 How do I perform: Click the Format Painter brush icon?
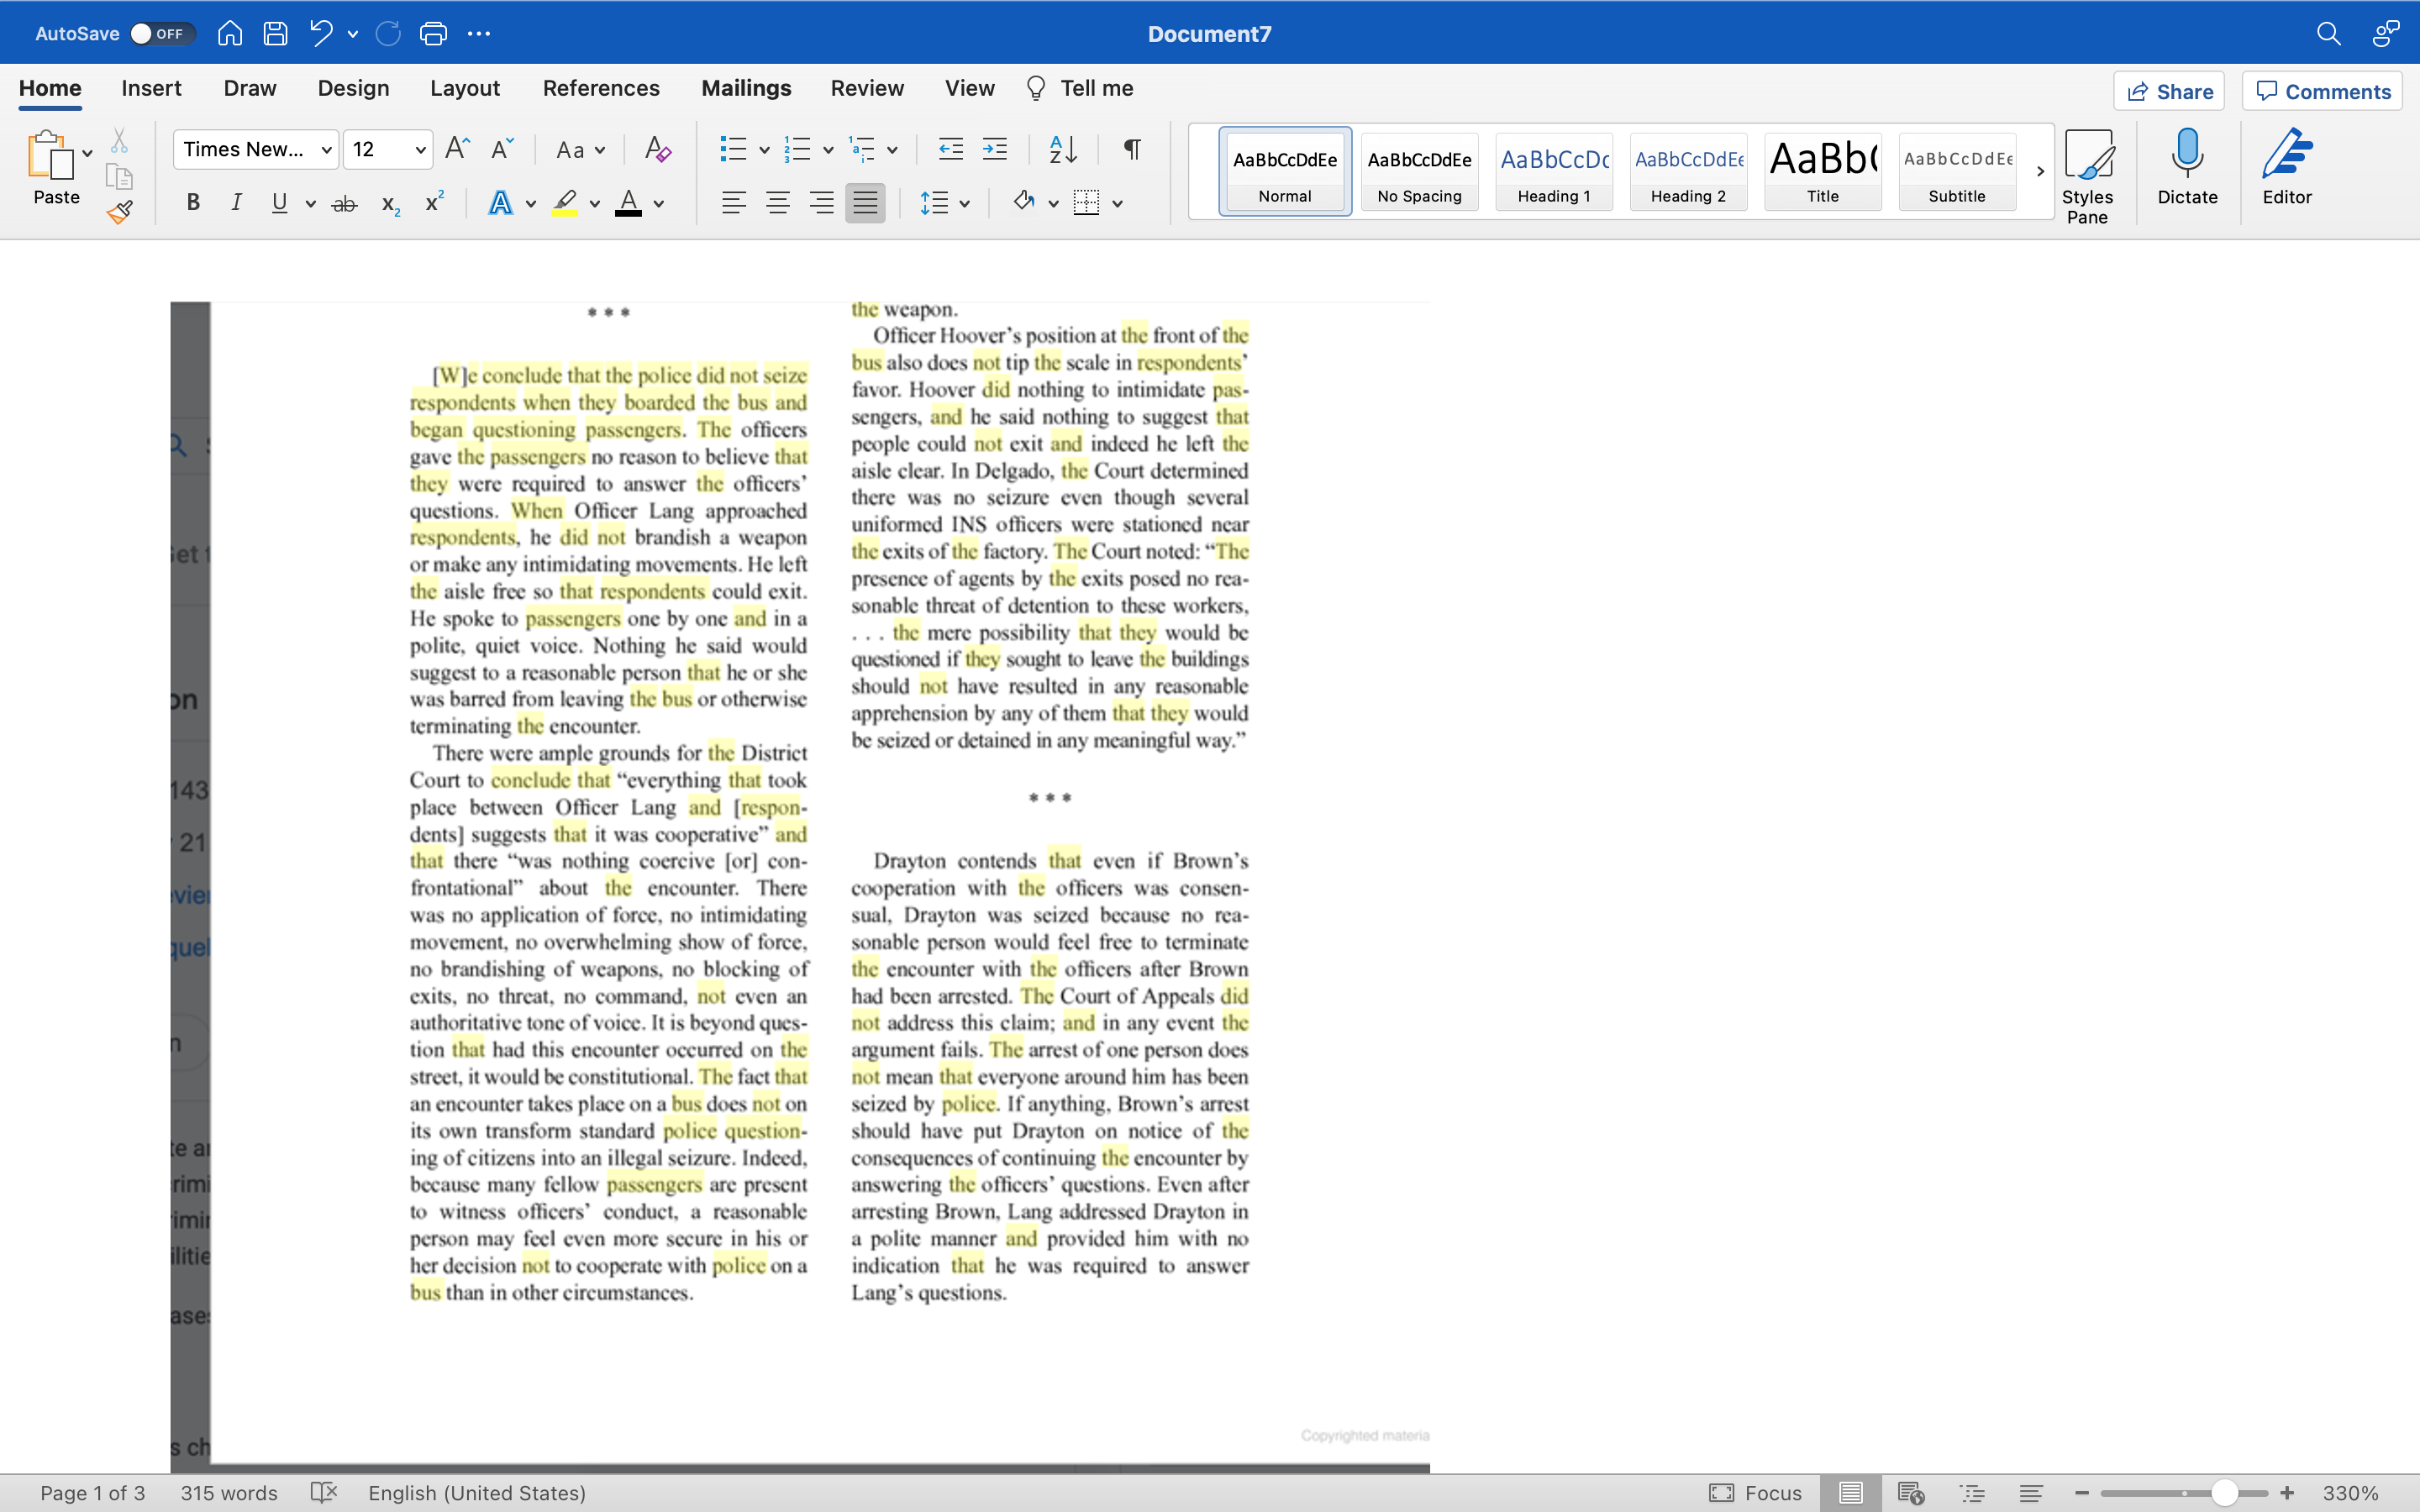click(120, 212)
